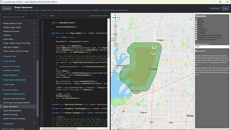Click the zoom slider handle on the map

[115, 34]
